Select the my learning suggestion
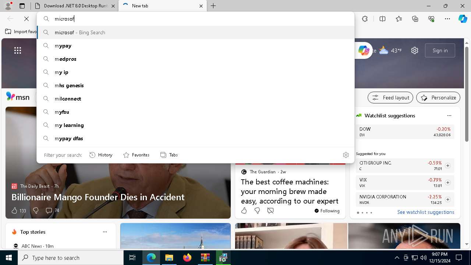471x265 pixels. pyautogui.click(x=195, y=125)
